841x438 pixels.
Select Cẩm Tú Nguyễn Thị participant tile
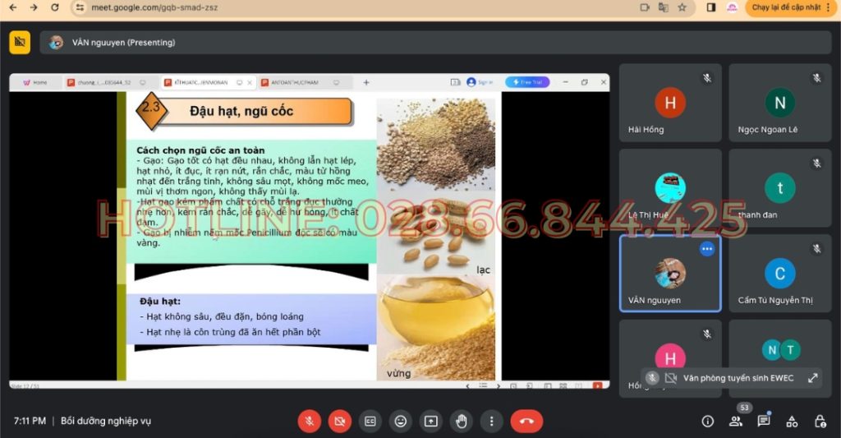point(780,273)
